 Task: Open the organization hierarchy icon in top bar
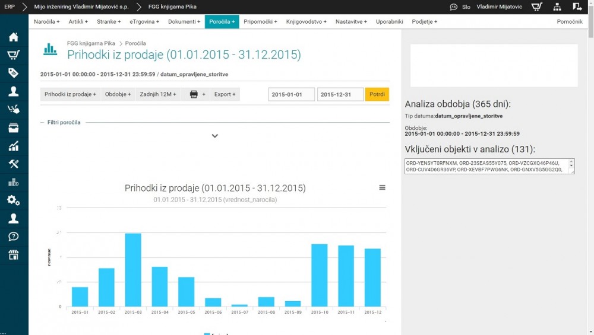(557, 7)
